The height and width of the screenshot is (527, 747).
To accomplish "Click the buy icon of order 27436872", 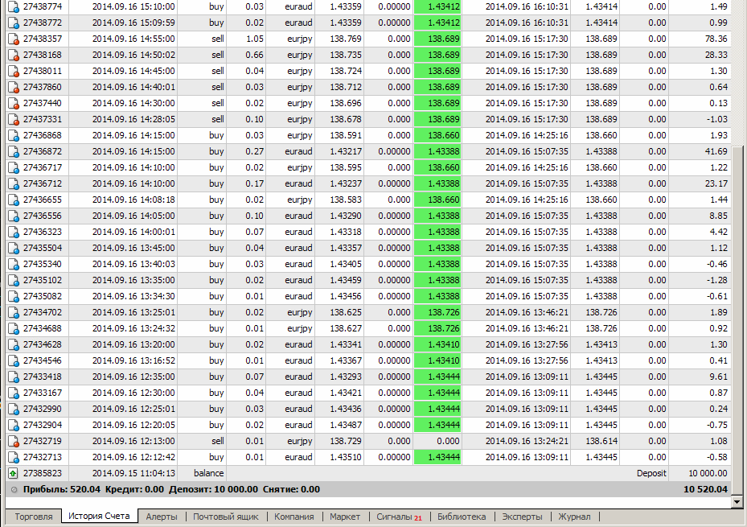I will [x=14, y=152].
